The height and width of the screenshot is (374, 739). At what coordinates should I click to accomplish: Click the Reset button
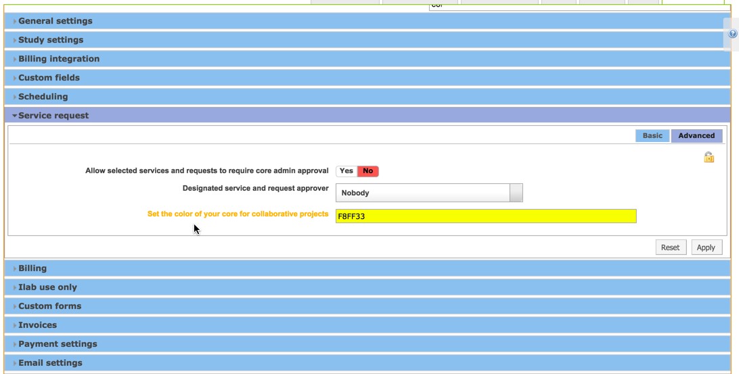click(x=670, y=248)
